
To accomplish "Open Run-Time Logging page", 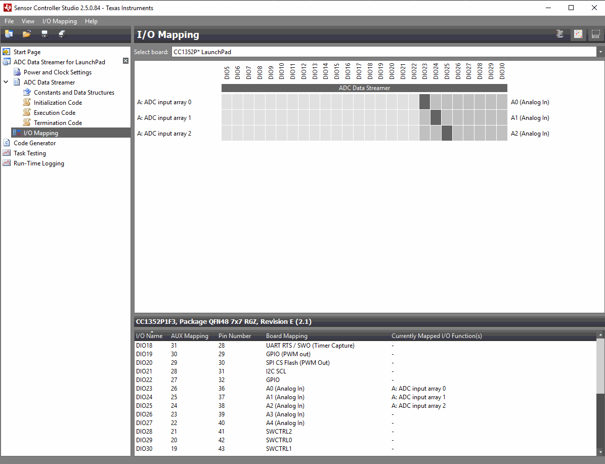I will coord(39,163).
